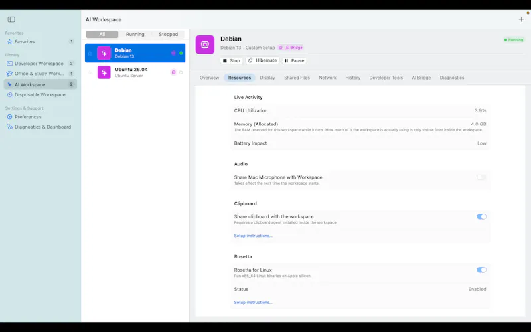
Task: Click the plus icon to add workspace
Action: (521, 19)
